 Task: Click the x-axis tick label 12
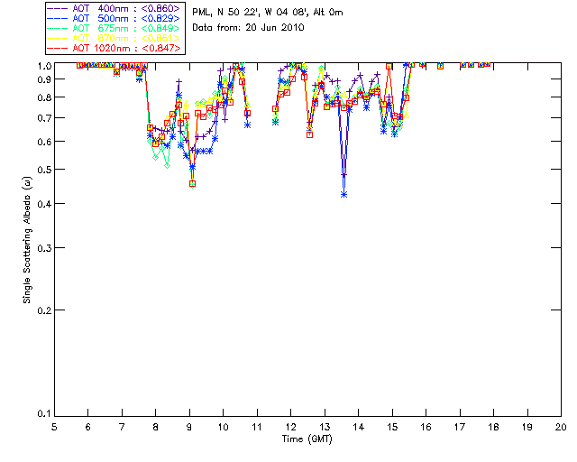(291, 426)
